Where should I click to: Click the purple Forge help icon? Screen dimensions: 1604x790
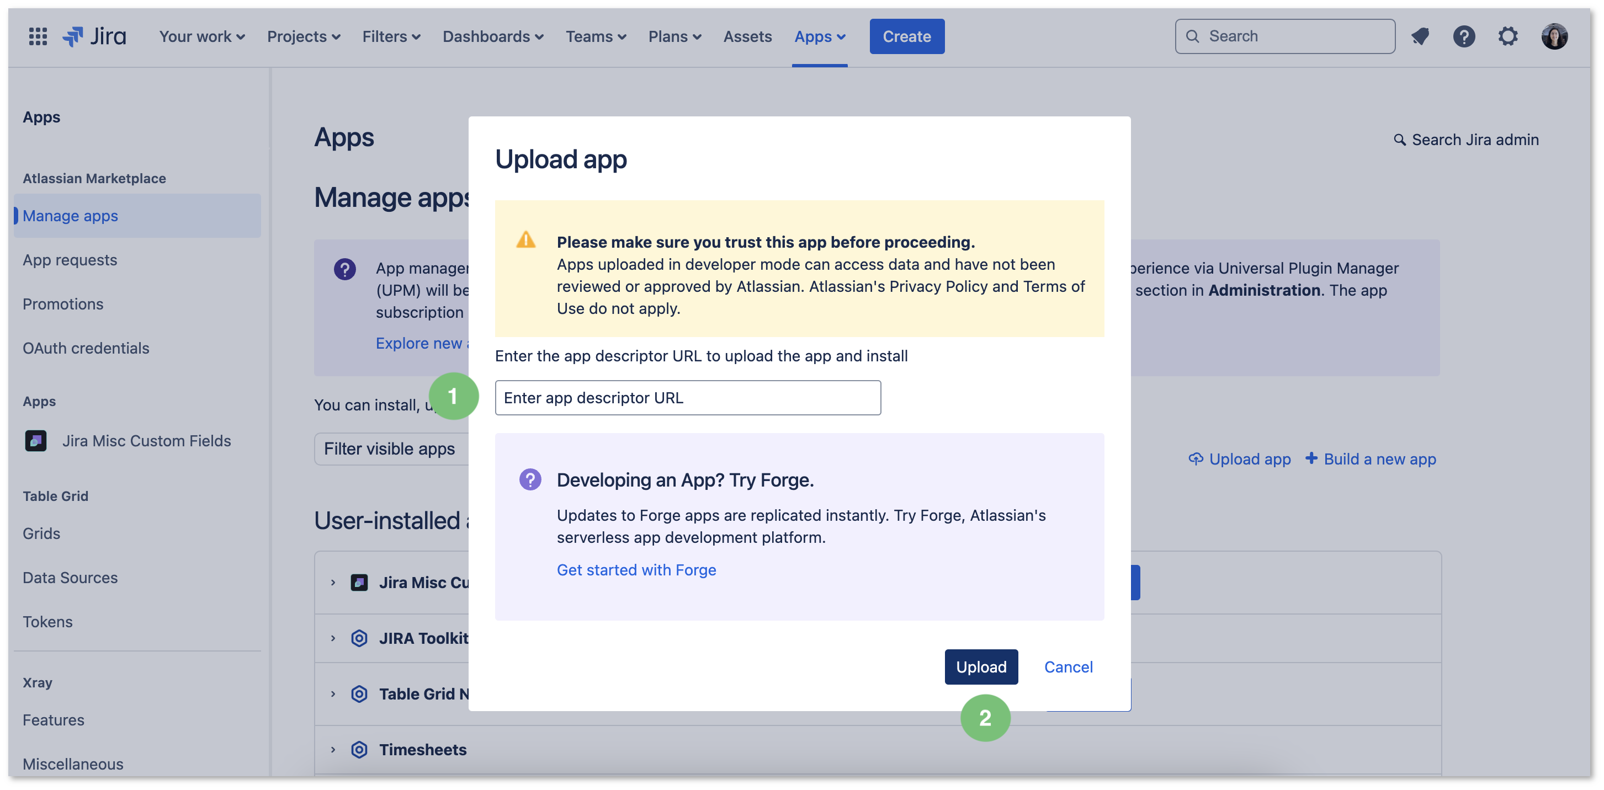pyautogui.click(x=530, y=479)
